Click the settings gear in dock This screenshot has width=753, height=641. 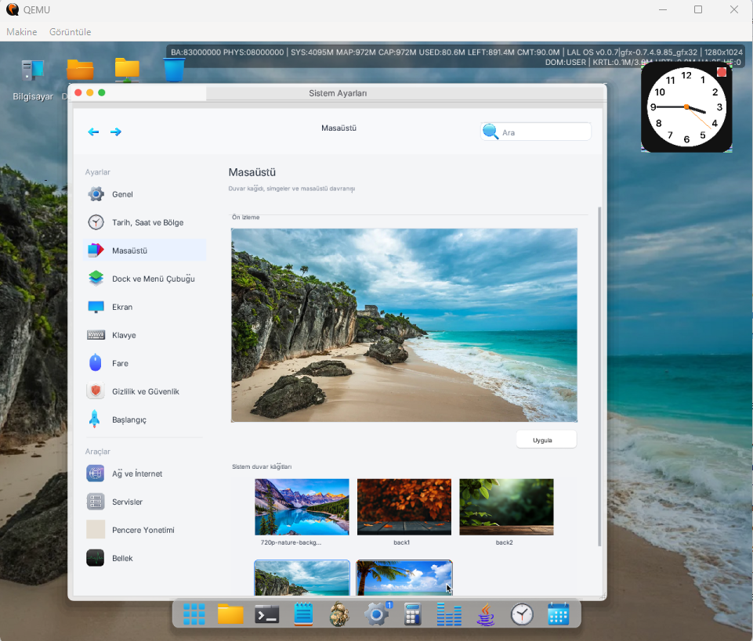coord(377,614)
